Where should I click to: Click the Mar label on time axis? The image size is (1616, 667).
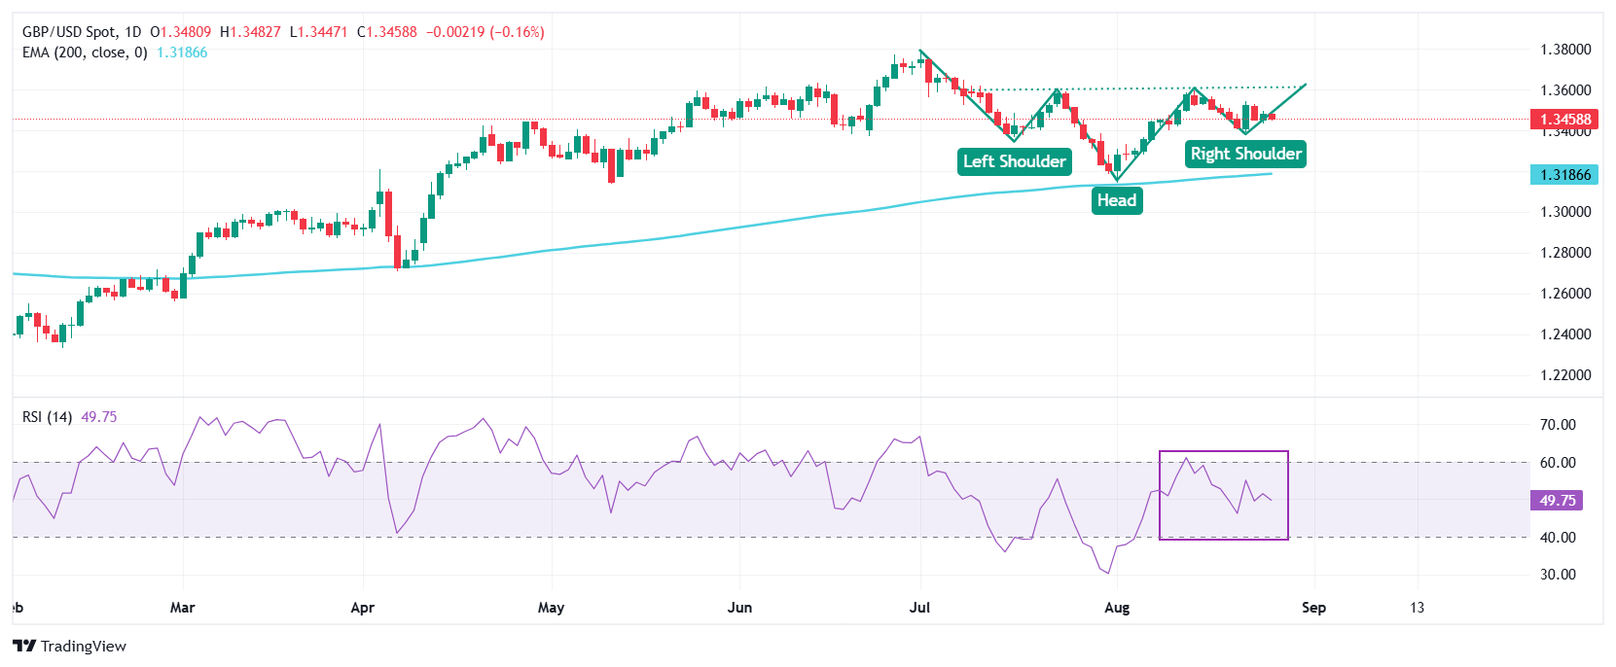pos(182,608)
